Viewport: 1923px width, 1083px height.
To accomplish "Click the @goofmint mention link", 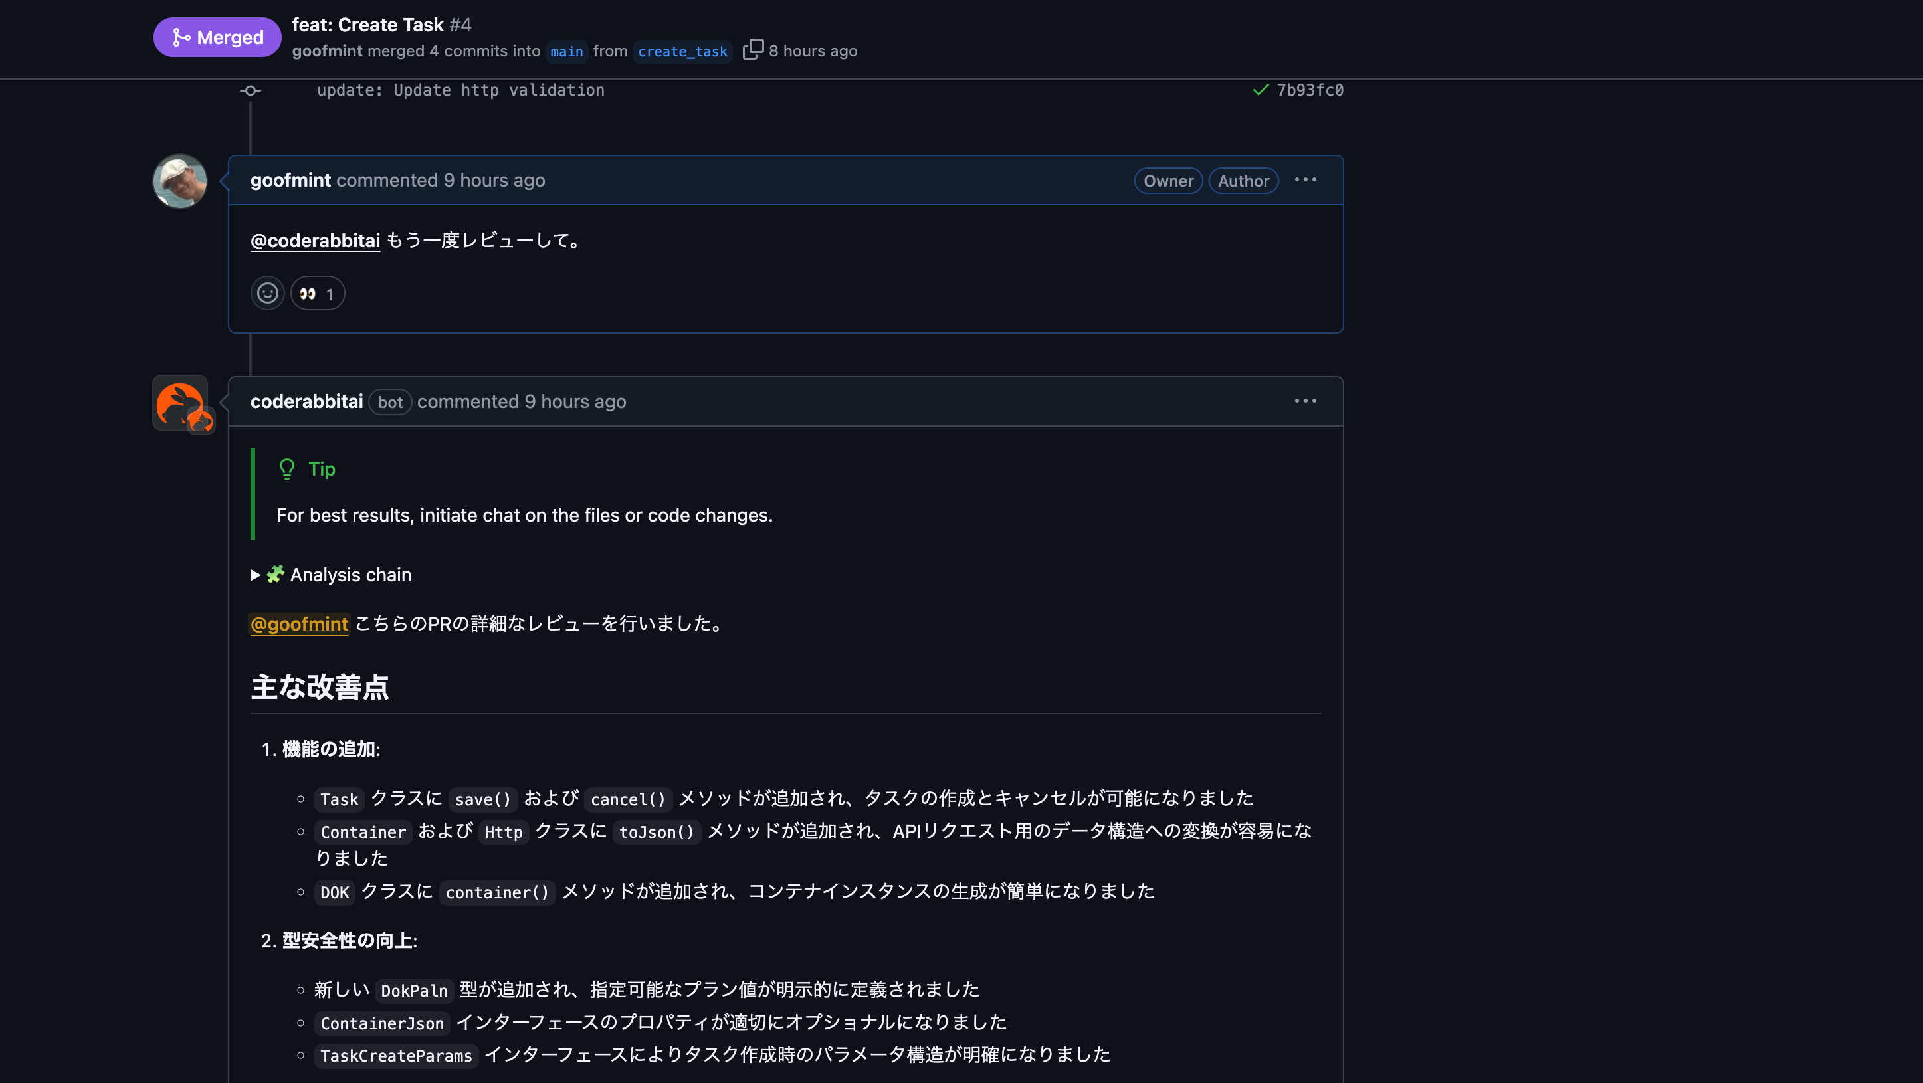I will [298, 623].
